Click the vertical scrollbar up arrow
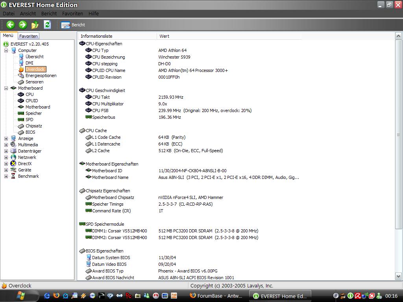403x302 pixels. click(x=398, y=36)
